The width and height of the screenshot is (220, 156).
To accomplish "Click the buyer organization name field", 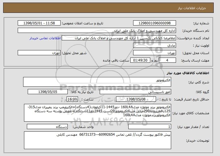I will [97, 31].
